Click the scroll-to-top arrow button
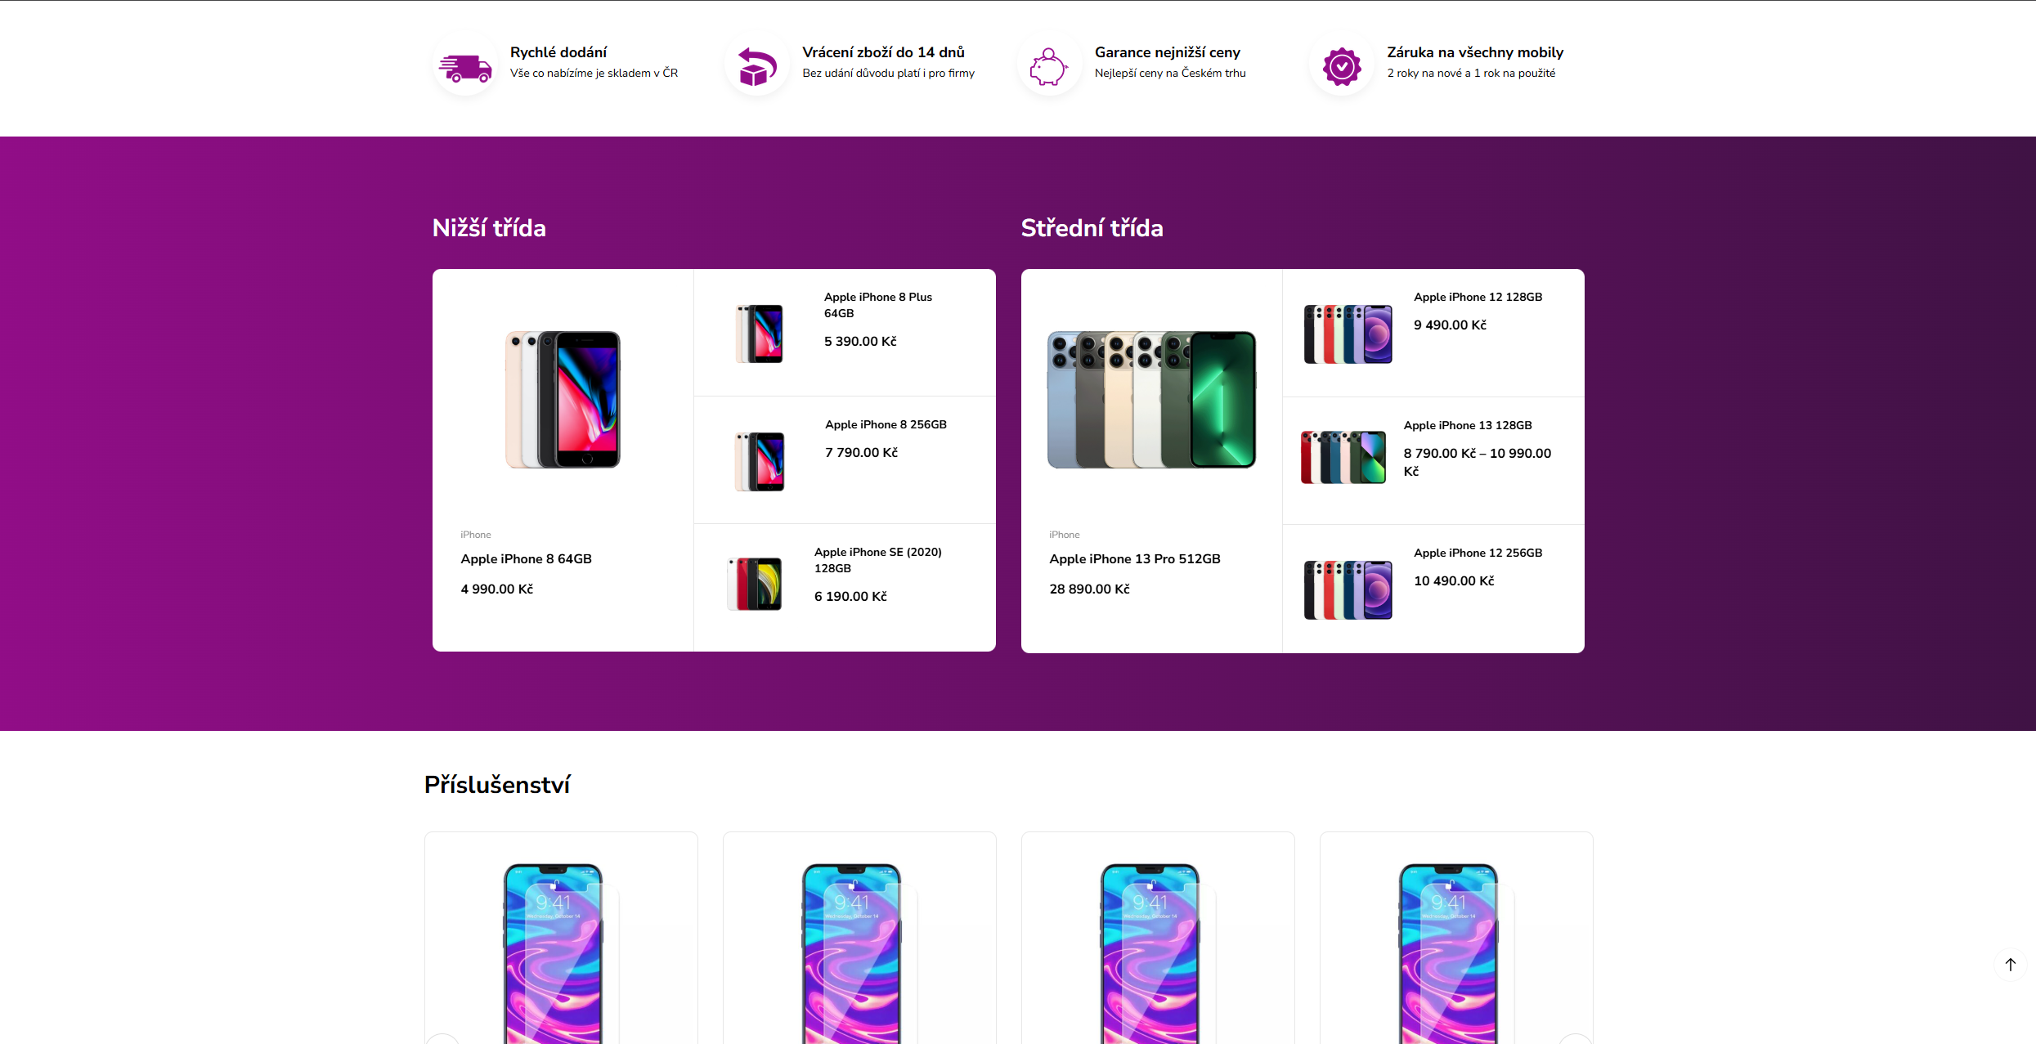 point(2011,965)
